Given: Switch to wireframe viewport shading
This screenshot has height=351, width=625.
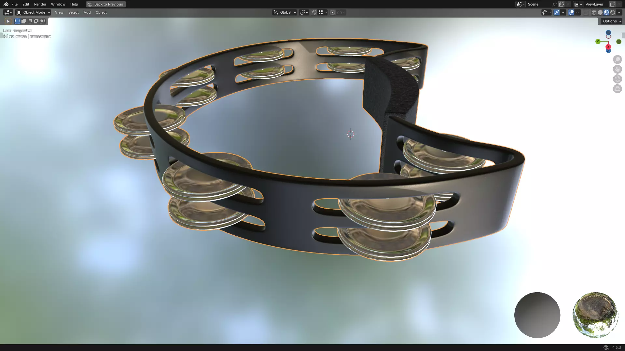Looking at the screenshot, I should [x=594, y=12].
